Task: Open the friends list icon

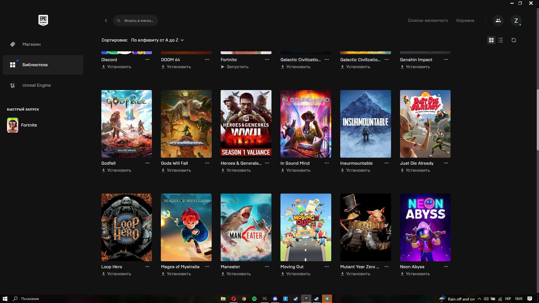Action: [498, 20]
